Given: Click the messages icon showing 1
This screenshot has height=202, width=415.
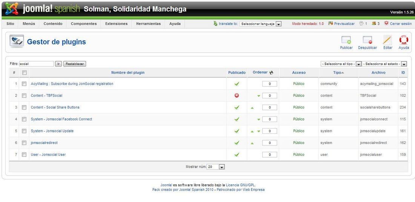Looking at the screenshot, I should click(361, 23).
